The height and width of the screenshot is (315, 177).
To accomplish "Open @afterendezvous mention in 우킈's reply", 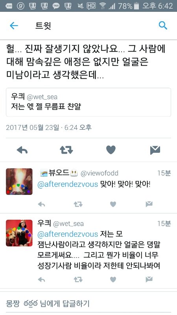I will 68,234.
